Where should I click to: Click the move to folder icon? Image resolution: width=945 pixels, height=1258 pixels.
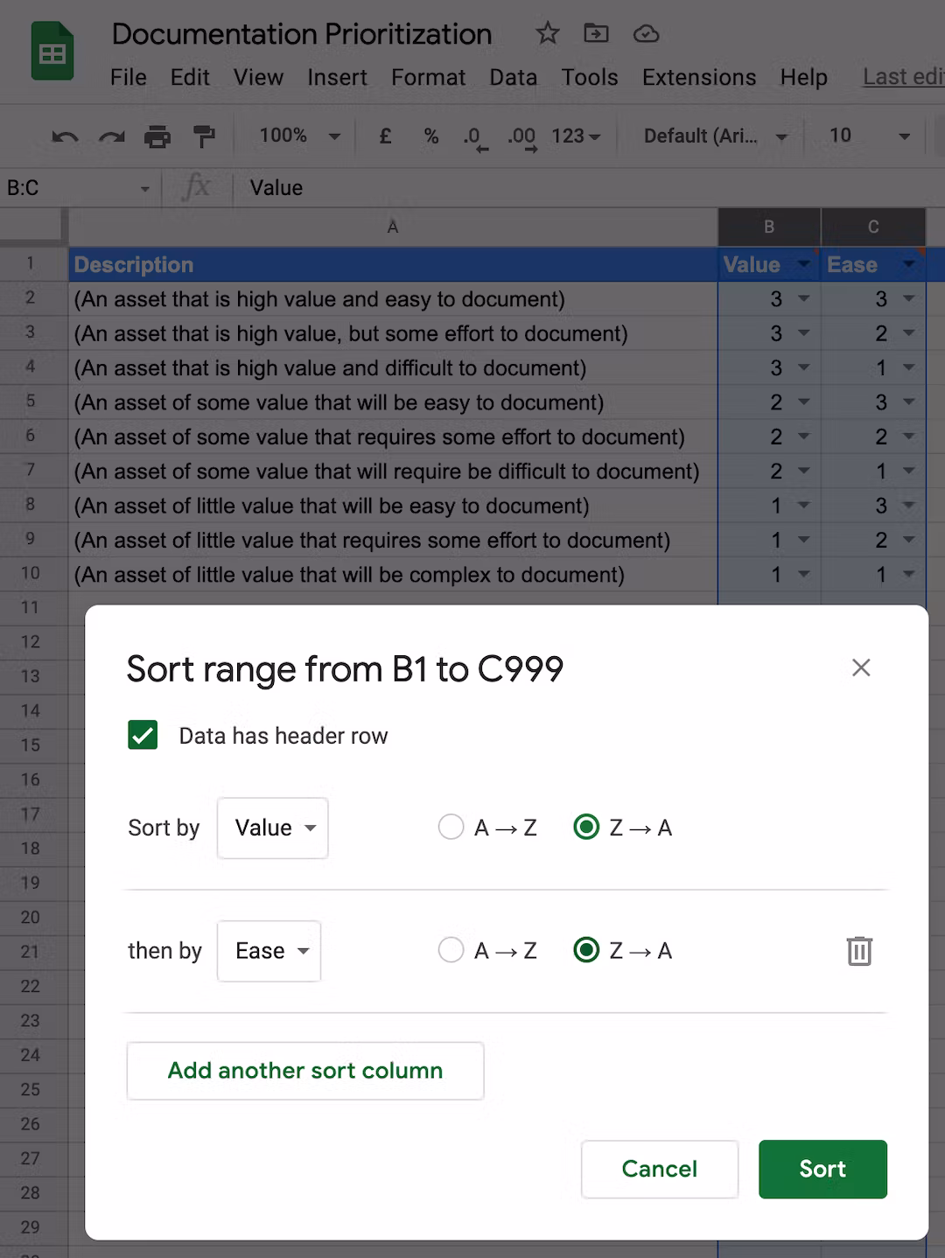596,33
